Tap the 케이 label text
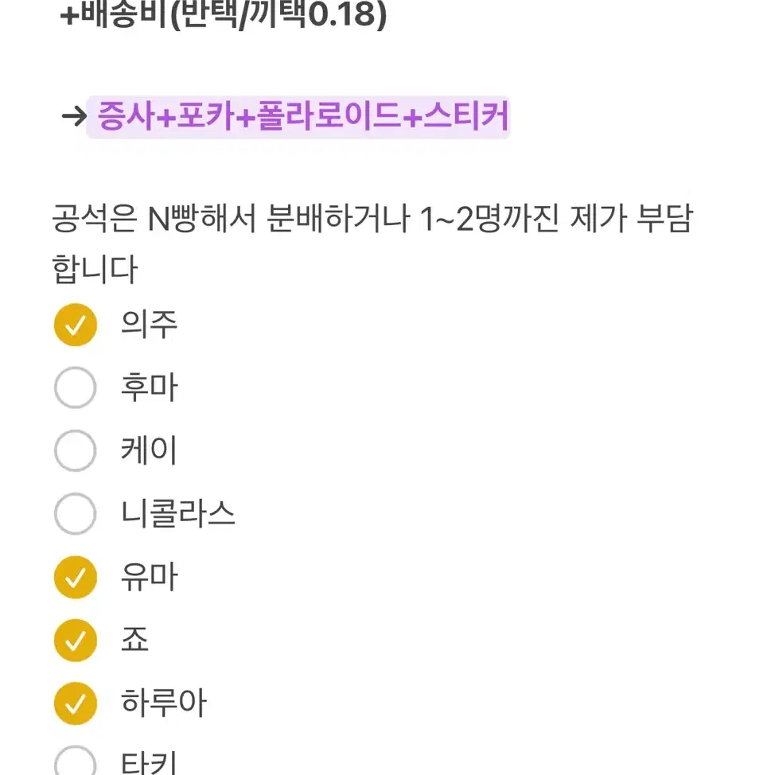The width and height of the screenshot is (775, 775). (x=149, y=451)
